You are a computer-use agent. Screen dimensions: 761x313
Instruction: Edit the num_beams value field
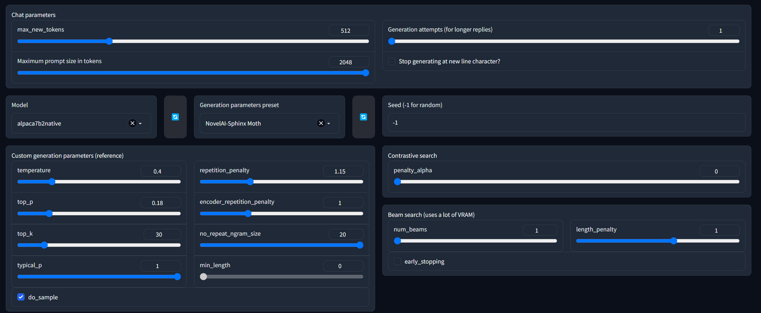click(x=540, y=230)
